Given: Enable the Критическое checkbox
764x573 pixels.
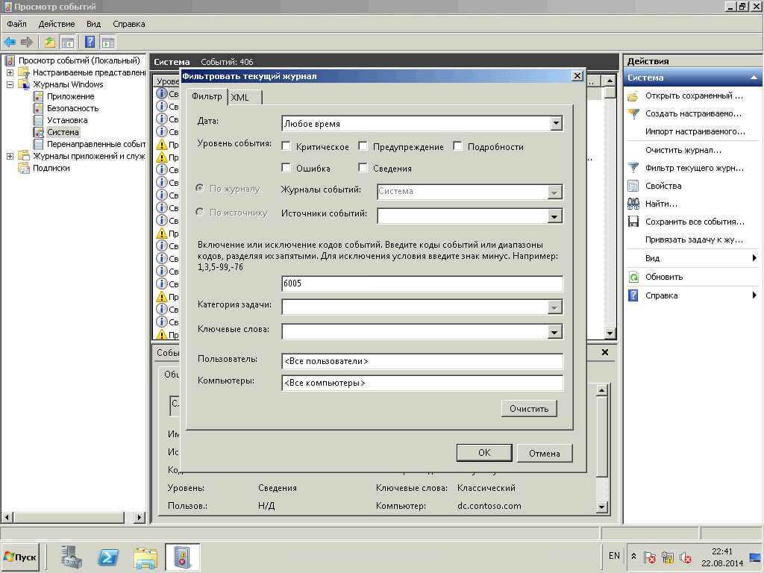Looking at the screenshot, I should [286, 146].
